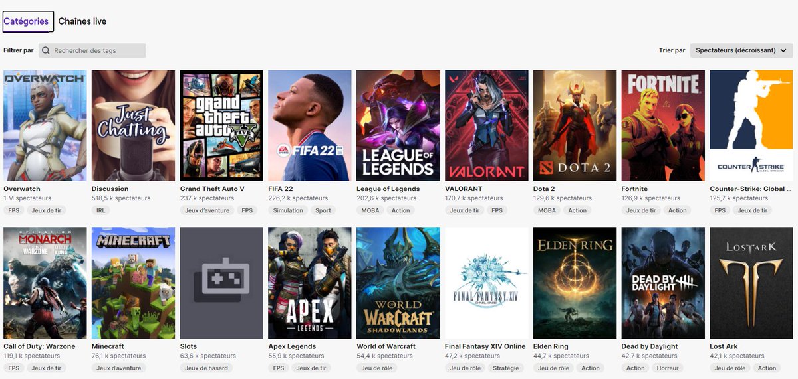798x379 pixels.
Task: Open the VALORANT cover thumbnail
Action: (x=487, y=125)
